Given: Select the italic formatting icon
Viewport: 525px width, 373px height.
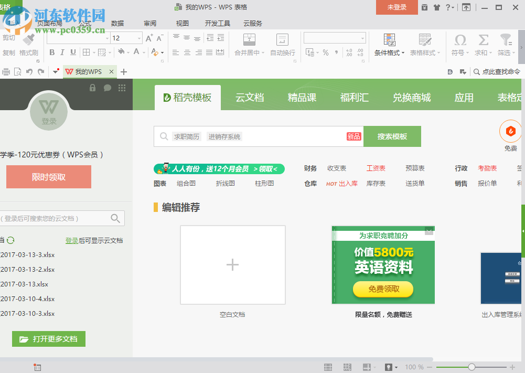Looking at the screenshot, I should pos(61,52).
